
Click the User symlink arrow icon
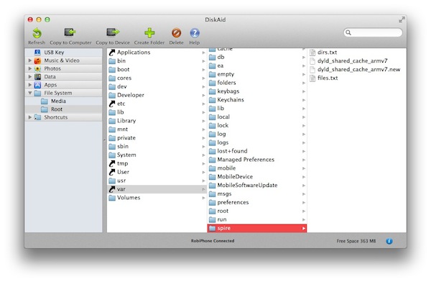point(112,172)
